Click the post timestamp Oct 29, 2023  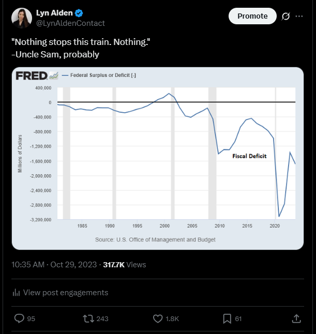coord(74,264)
